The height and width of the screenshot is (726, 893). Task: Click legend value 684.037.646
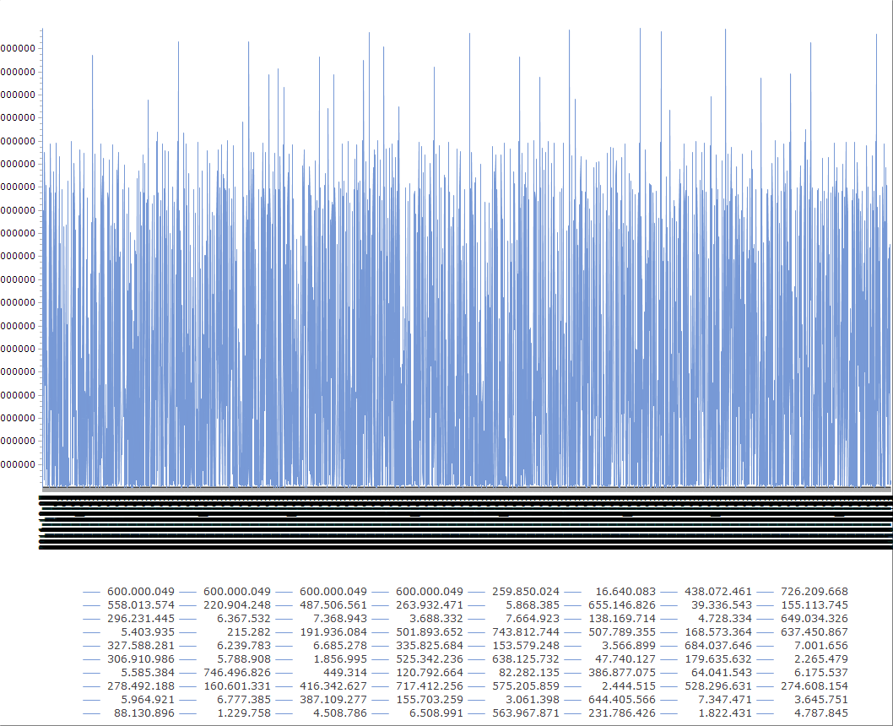click(718, 646)
